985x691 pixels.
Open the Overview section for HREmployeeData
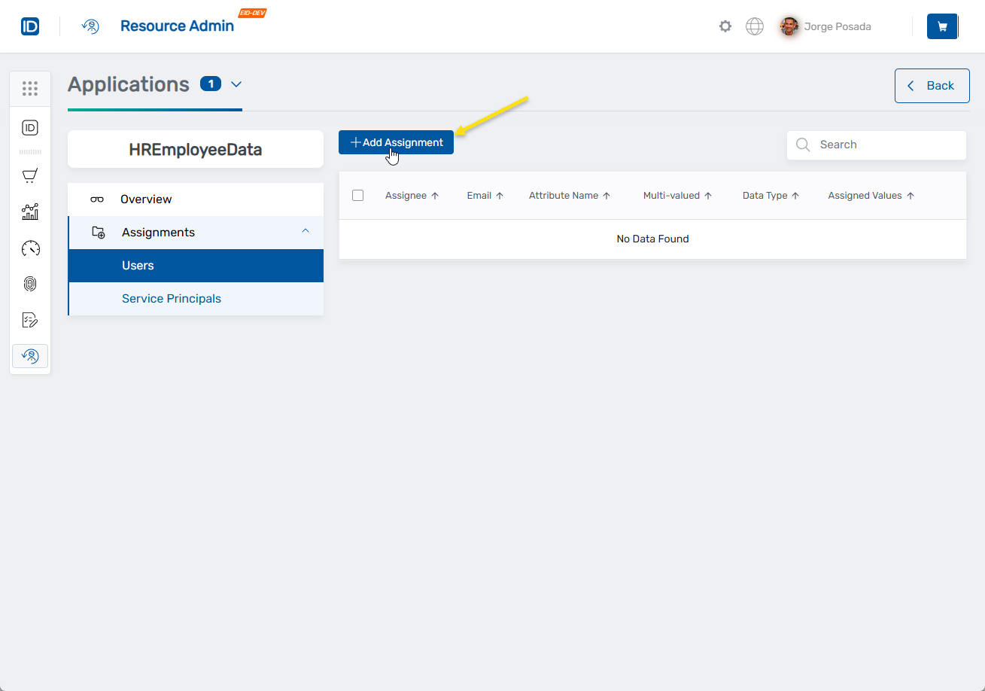tap(145, 199)
